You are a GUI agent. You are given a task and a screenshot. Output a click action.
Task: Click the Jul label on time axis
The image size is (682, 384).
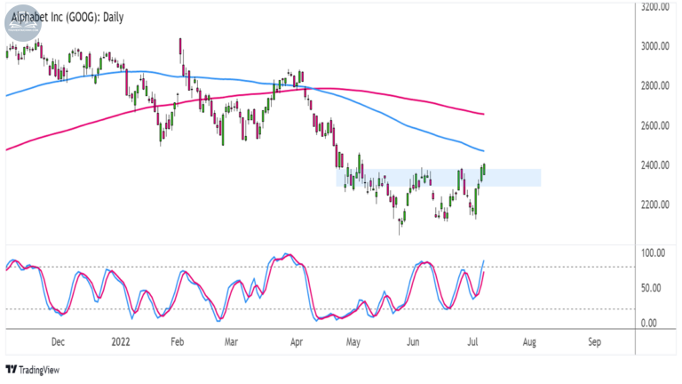pyautogui.click(x=472, y=341)
